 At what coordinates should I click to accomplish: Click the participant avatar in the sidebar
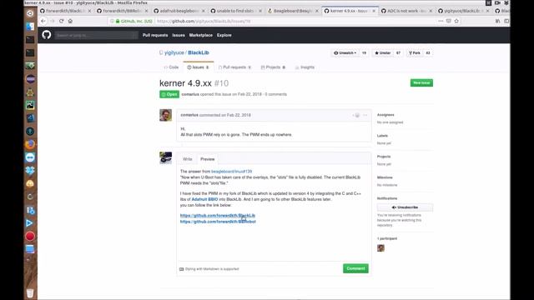[380, 248]
